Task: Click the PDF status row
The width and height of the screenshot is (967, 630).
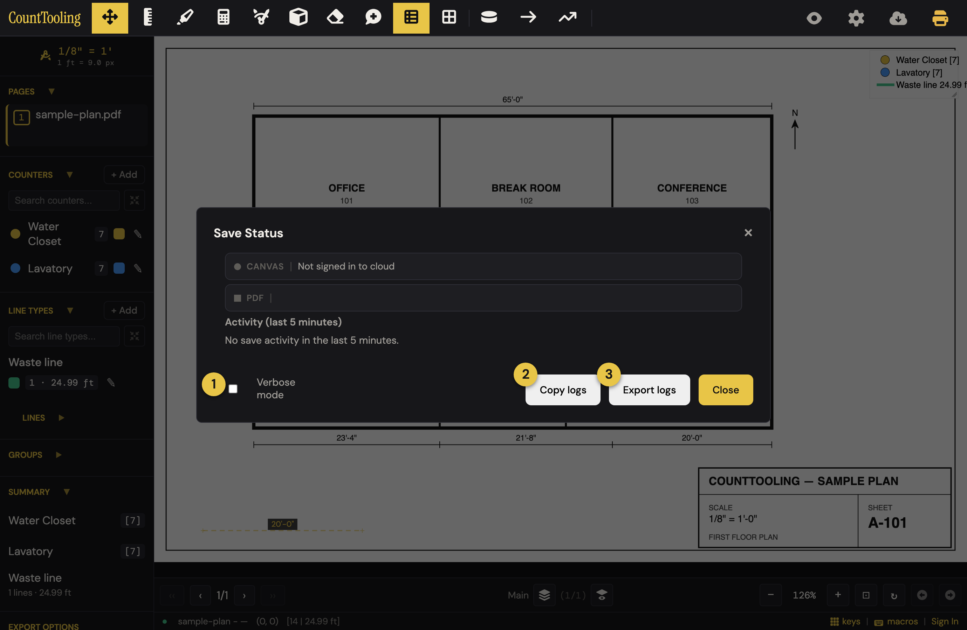Action: tap(483, 298)
